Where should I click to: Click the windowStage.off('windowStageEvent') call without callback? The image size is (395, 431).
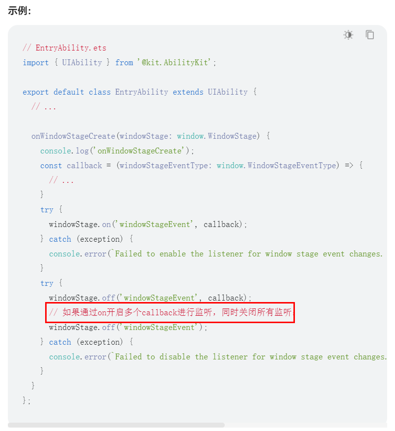click(128, 328)
